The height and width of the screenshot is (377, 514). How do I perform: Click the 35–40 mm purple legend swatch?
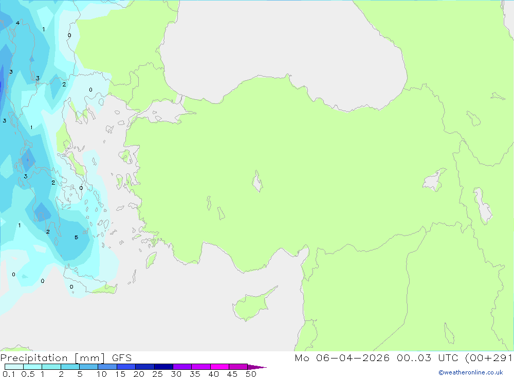pos(201,367)
